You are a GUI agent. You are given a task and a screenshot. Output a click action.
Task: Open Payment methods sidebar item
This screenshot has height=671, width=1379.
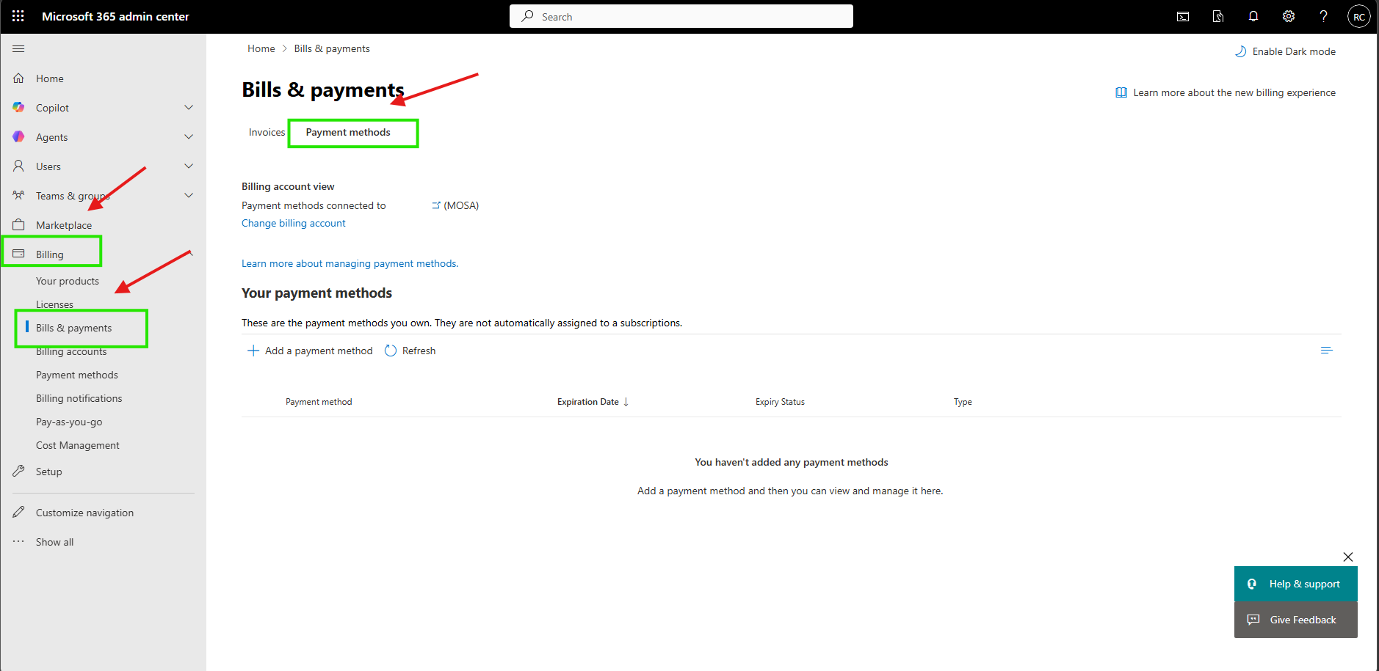(x=77, y=375)
